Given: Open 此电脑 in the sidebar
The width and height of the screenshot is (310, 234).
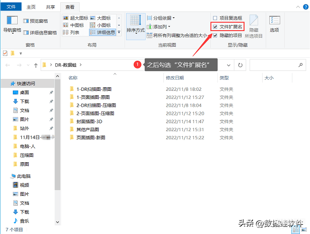Looking at the screenshot, I should [24, 176].
